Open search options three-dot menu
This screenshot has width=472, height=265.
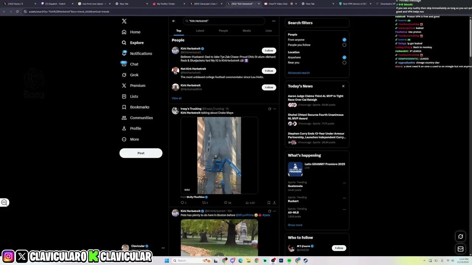click(274, 21)
